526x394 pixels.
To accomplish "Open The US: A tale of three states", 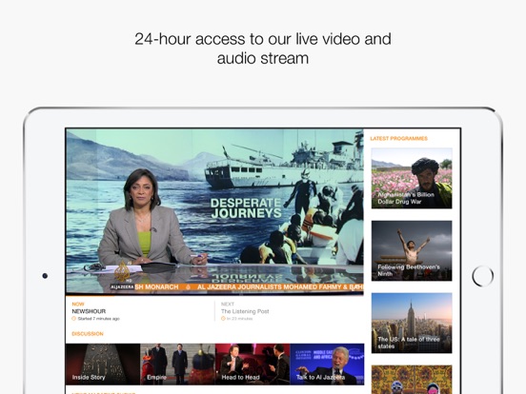I will 412,323.
